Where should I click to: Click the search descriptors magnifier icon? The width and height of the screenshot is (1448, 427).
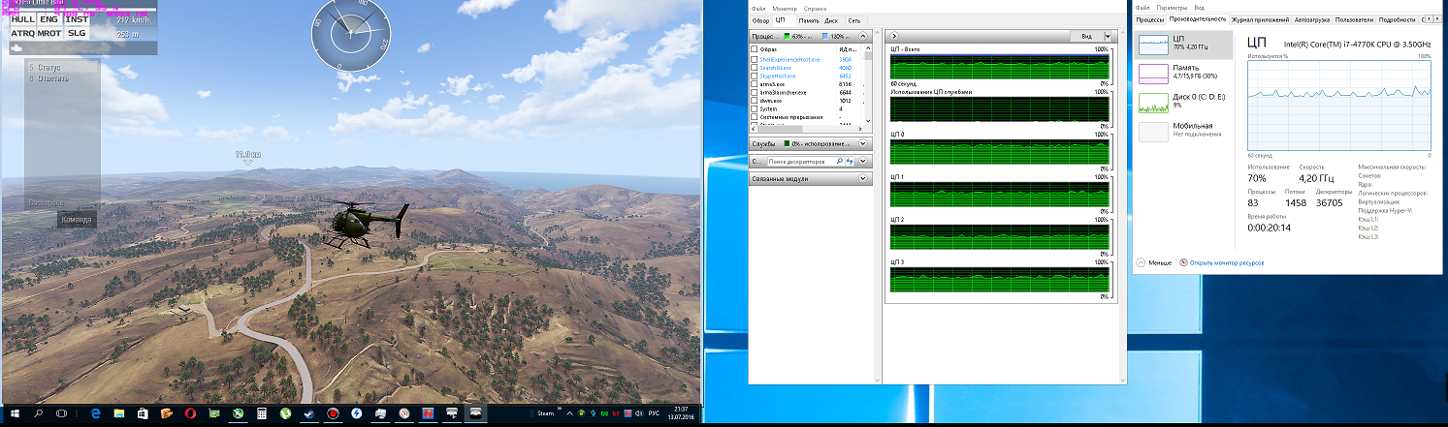coord(839,161)
